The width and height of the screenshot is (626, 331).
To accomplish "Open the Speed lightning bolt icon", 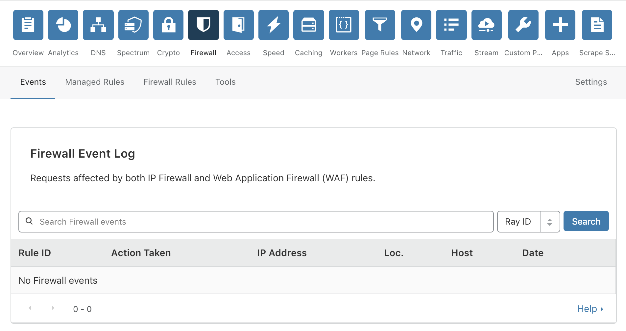I will pos(274,25).
